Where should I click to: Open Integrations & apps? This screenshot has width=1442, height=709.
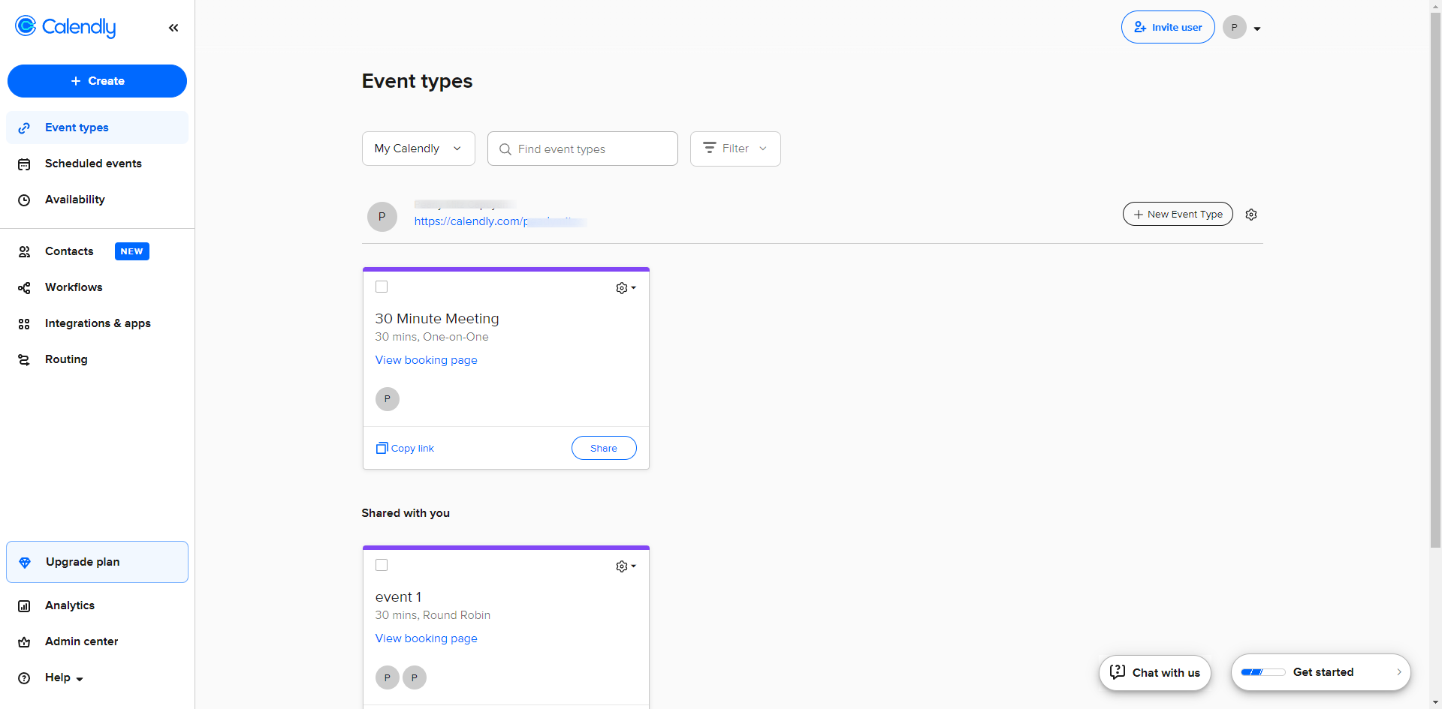coord(97,323)
